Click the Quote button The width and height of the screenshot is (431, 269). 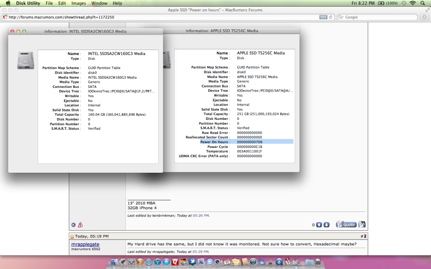tap(346, 224)
